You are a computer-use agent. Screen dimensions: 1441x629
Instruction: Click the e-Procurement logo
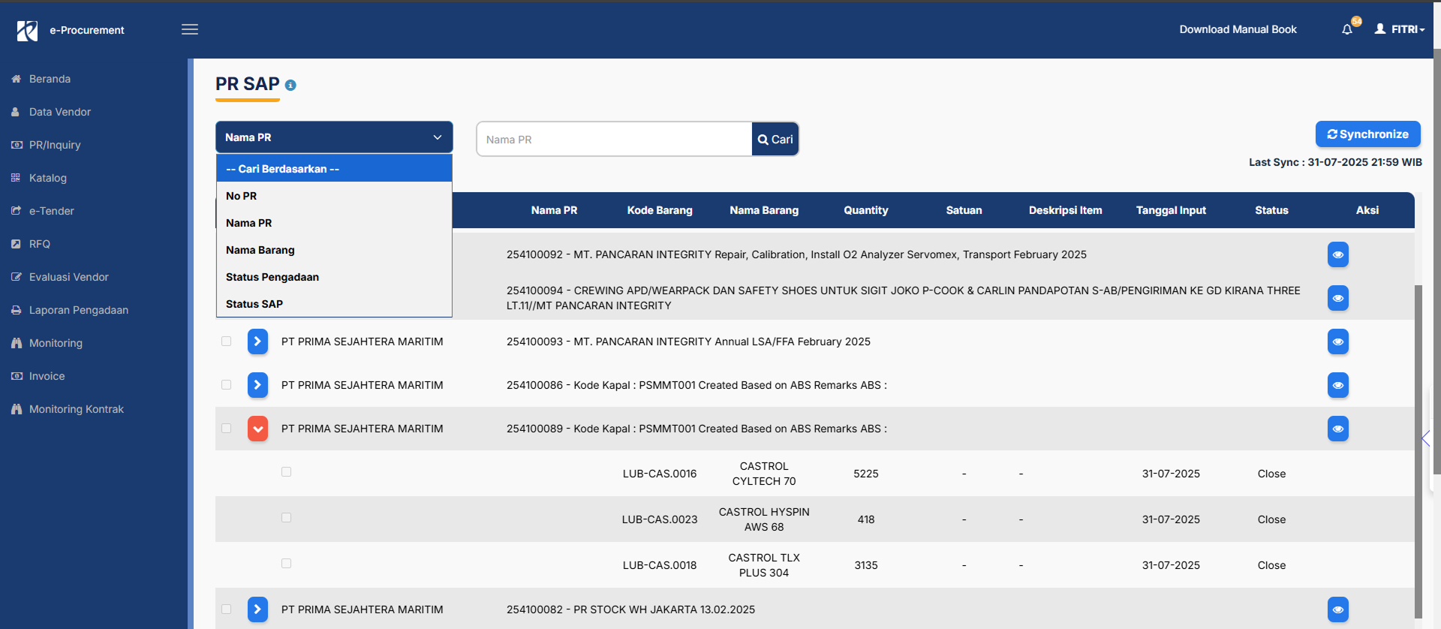tap(27, 30)
